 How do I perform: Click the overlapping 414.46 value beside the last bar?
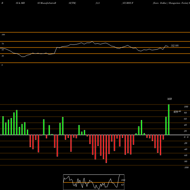(x=177, y=112)
